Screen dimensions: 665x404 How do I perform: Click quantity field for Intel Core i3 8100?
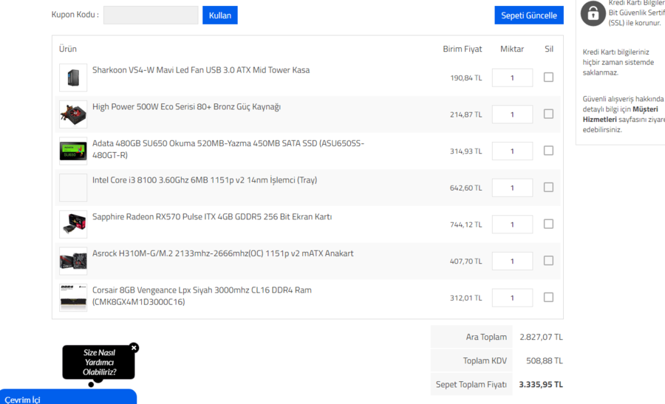click(512, 188)
